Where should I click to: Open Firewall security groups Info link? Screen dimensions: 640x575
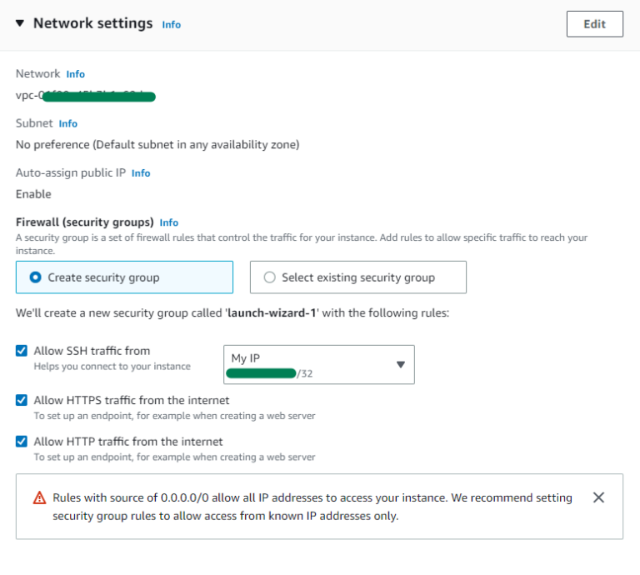169,222
